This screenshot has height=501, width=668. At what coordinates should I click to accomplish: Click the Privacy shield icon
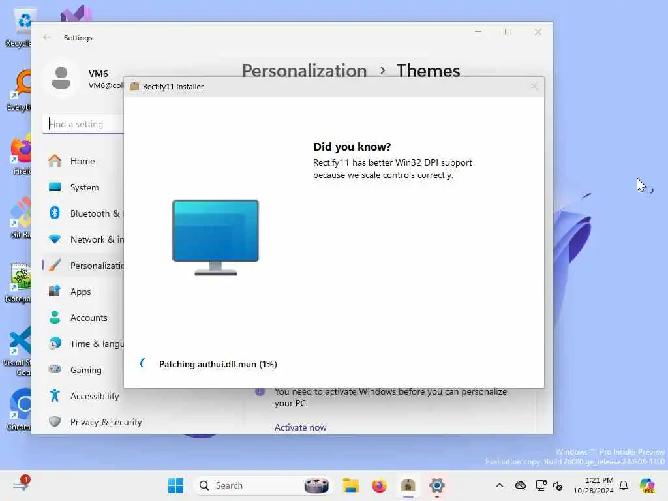tap(55, 421)
